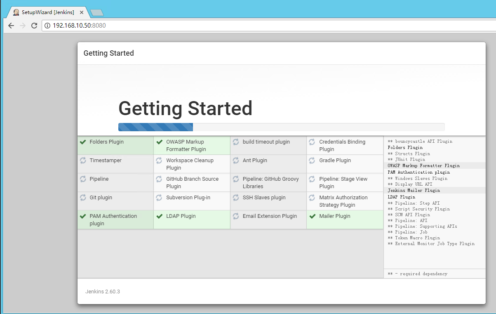
Task: Click the Jenkins favicon on the tab
Action: point(16,12)
